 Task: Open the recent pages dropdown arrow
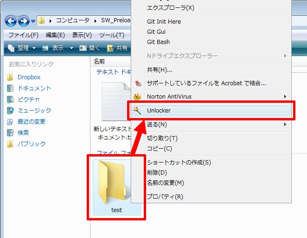pos(33,21)
